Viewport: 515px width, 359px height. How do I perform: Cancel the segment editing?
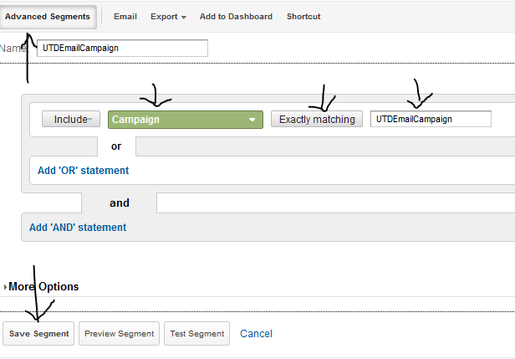point(256,334)
